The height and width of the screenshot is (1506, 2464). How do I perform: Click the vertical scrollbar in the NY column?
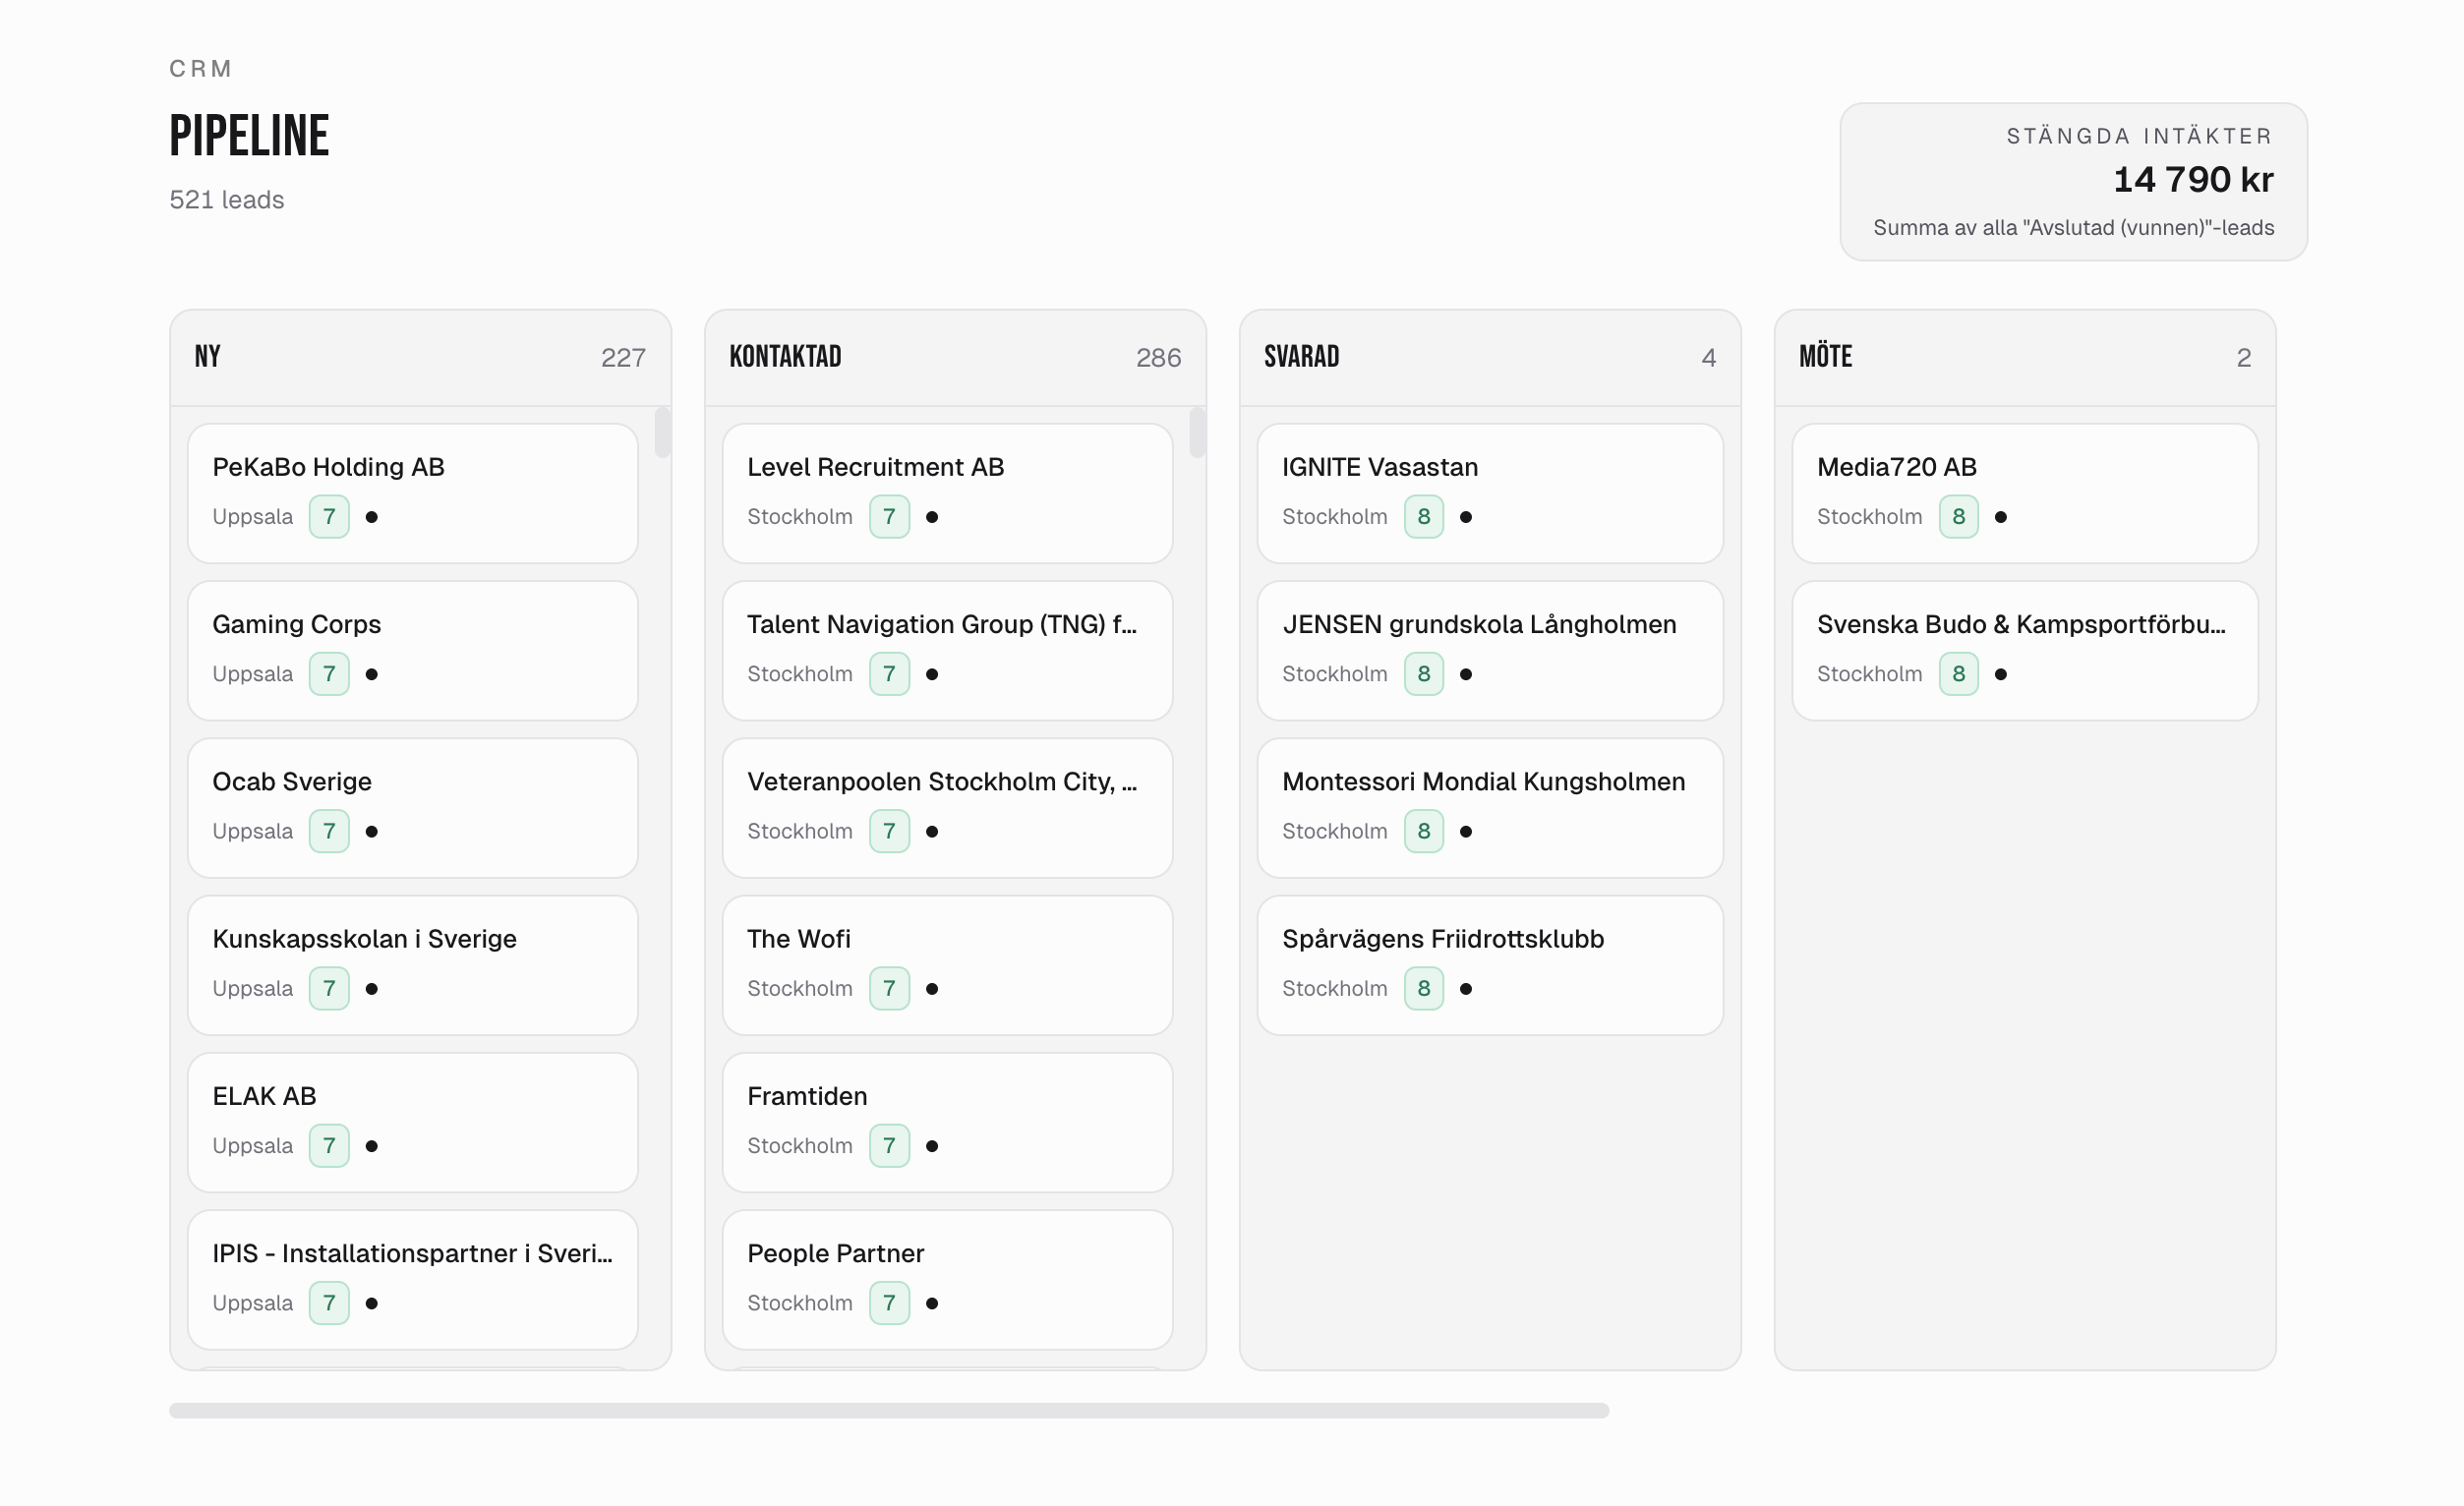(662, 434)
